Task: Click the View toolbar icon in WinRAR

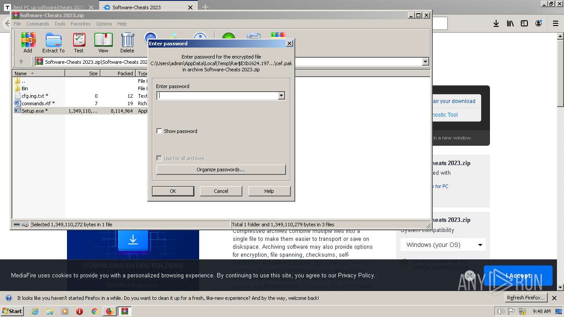Action: pos(103,43)
